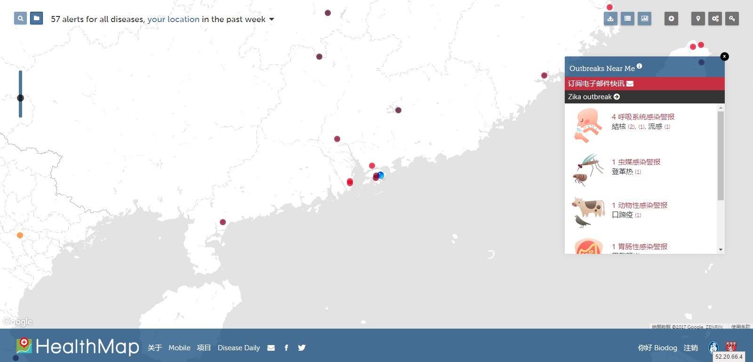Click info icon beside Outbreaks Near Me
Viewport: 753px width, 362px height.
(x=639, y=66)
